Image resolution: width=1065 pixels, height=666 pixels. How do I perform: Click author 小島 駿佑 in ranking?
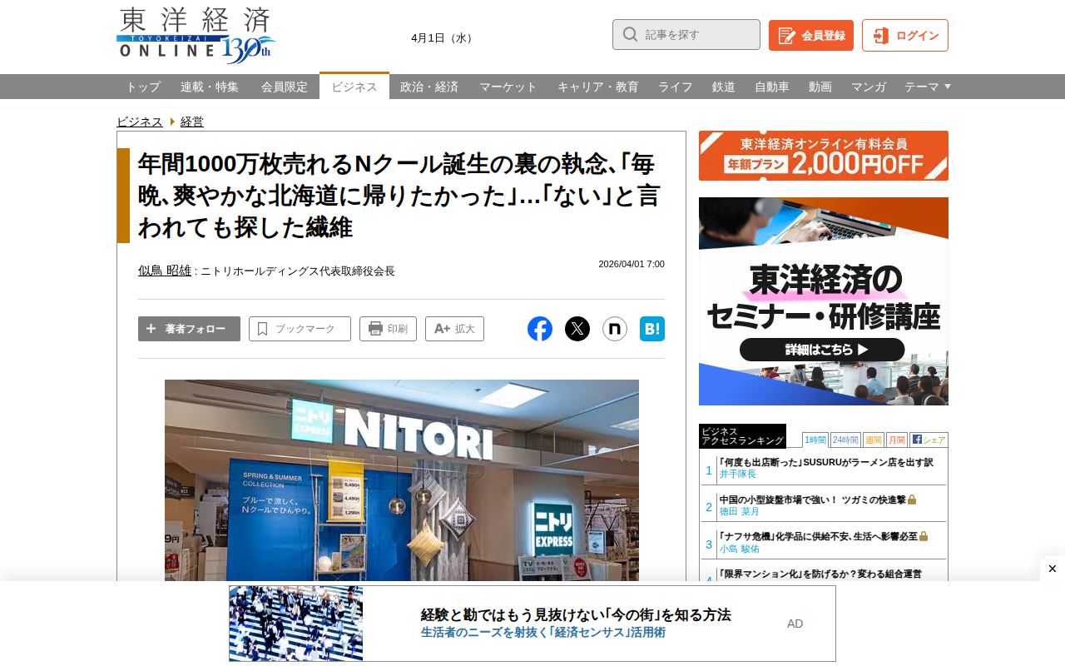tap(740, 549)
